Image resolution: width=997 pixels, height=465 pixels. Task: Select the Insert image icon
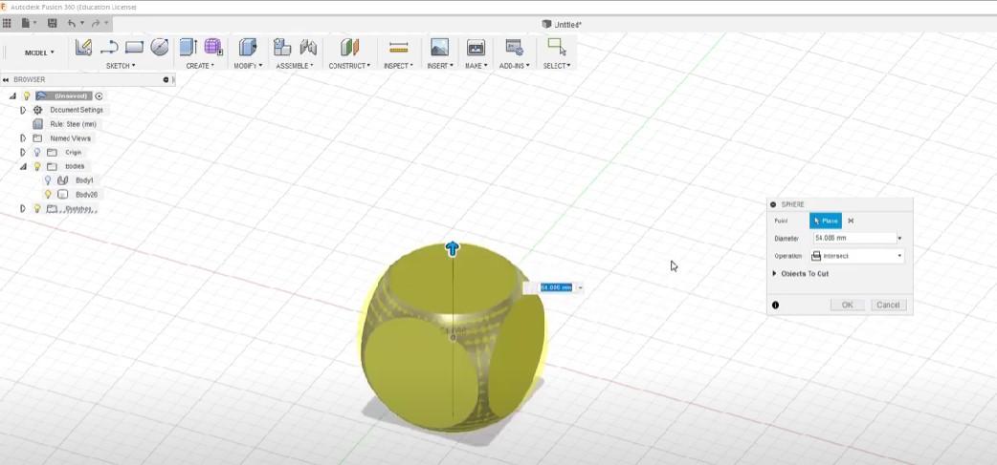pos(439,48)
